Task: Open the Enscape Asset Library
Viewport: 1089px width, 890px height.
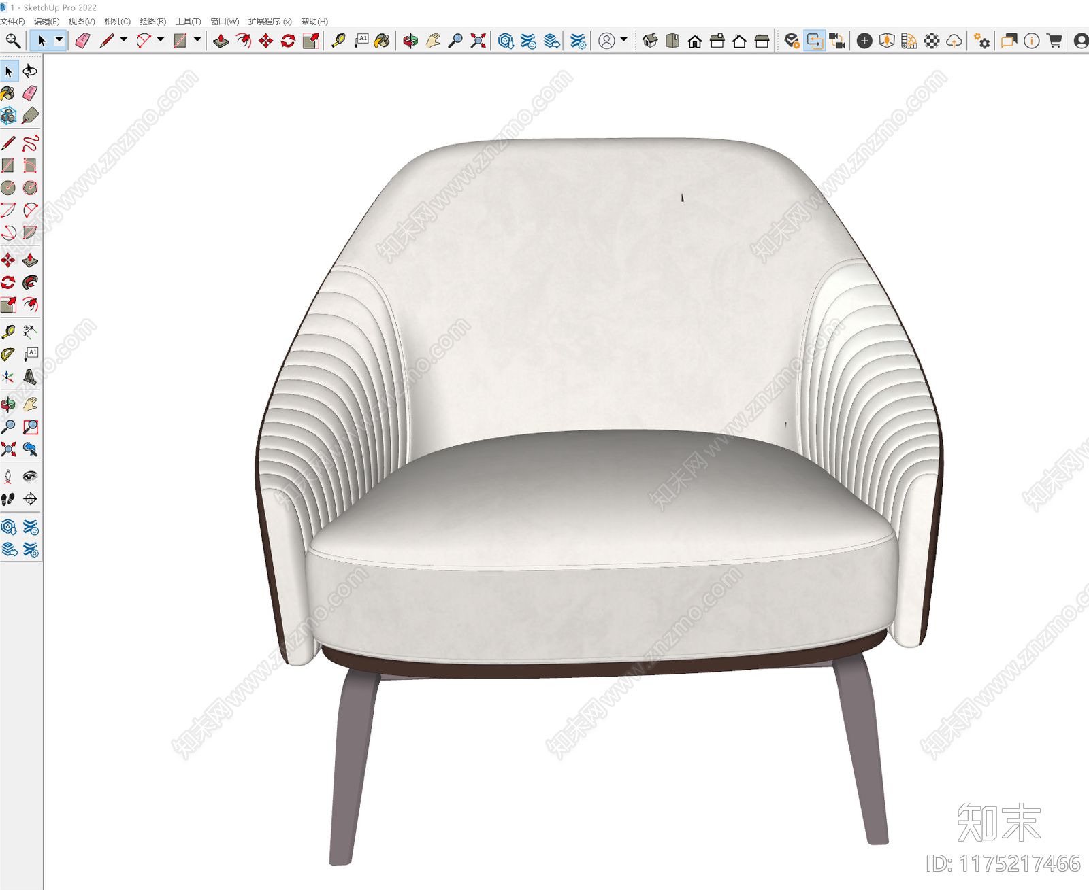Action: (887, 41)
